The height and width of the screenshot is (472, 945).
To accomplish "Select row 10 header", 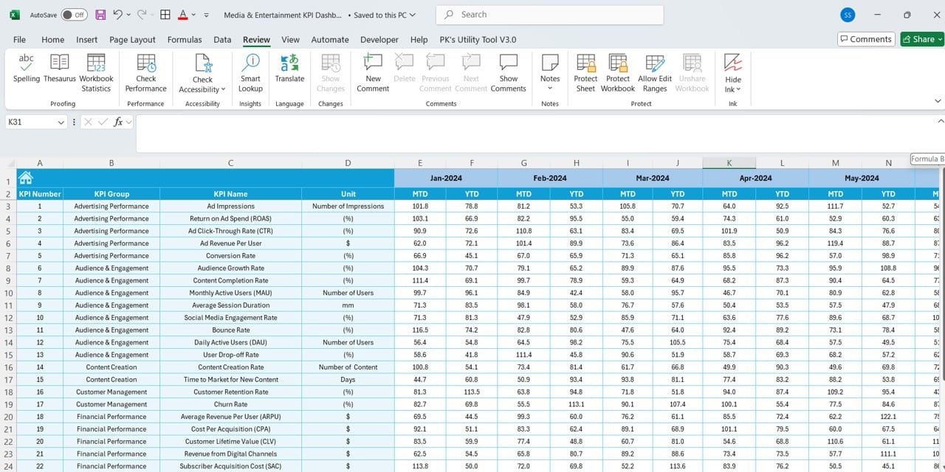I will click(x=8, y=293).
